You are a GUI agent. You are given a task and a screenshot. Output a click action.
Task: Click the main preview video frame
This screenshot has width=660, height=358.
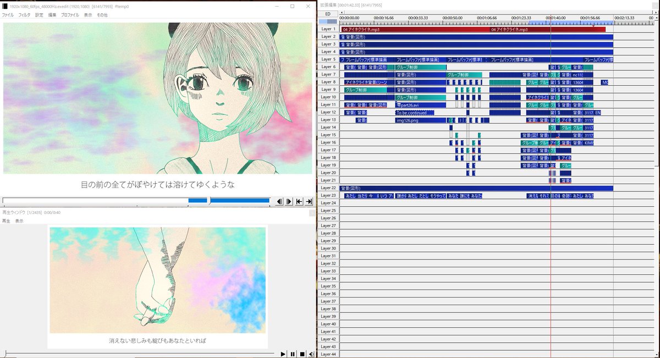(x=157, y=98)
